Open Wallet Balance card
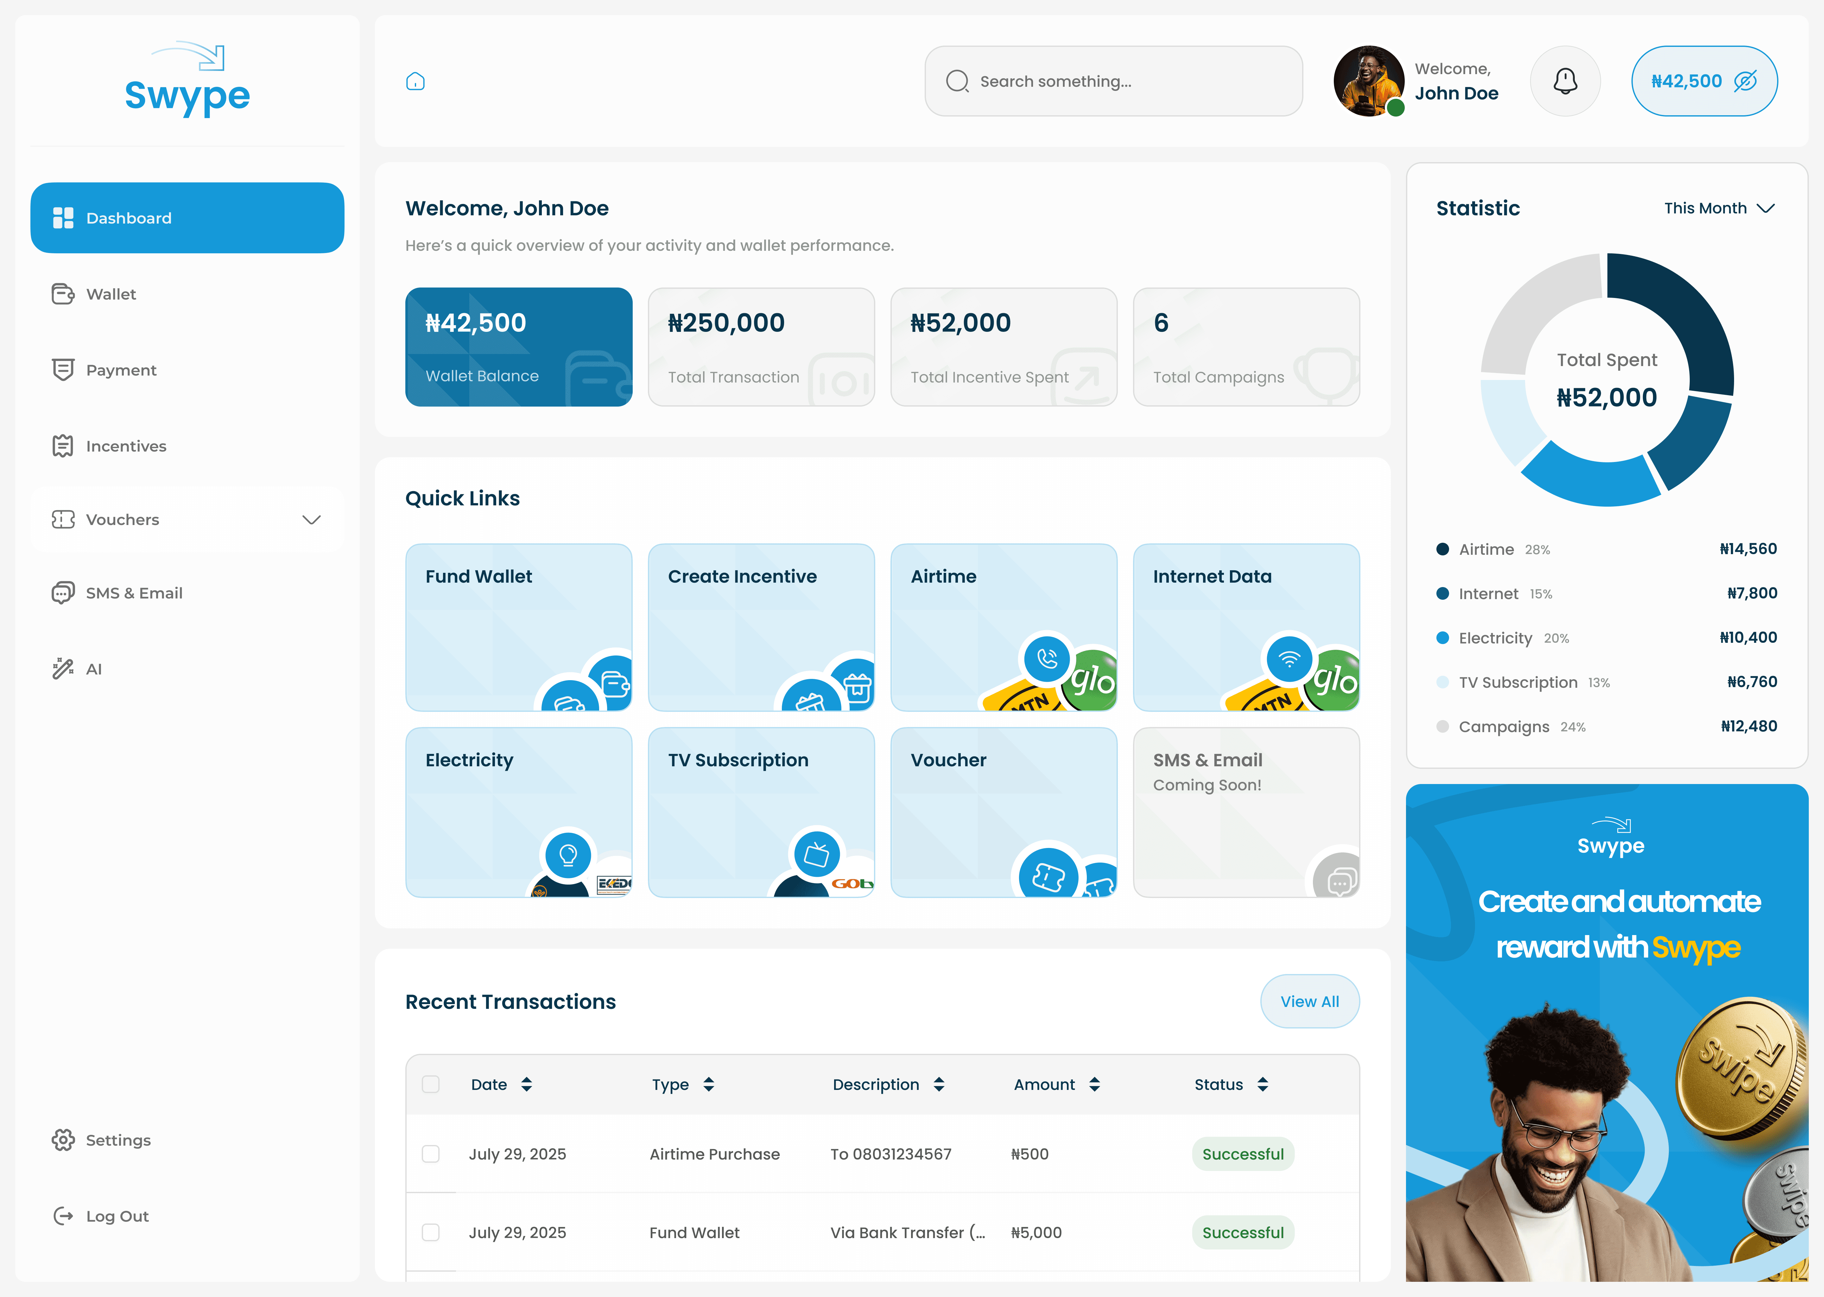This screenshot has height=1297, width=1824. [x=519, y=347]
